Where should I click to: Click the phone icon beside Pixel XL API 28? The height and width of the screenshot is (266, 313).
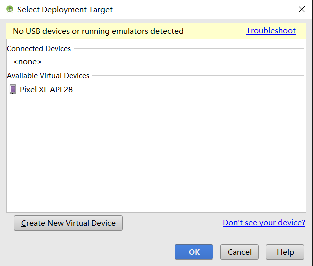13,90
